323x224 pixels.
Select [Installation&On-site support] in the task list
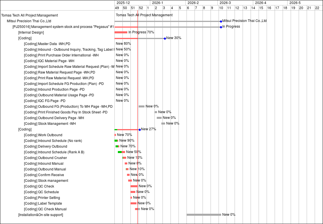click(x=41, y=215)
